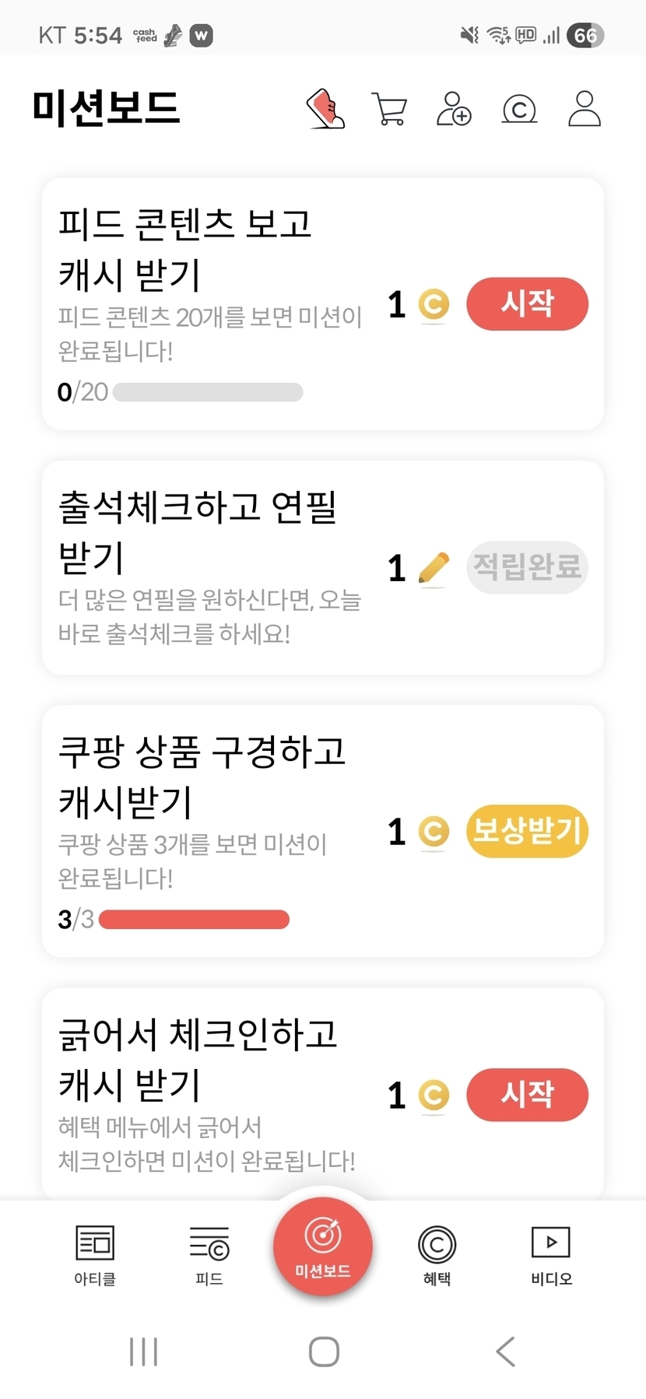
Task: Open the profile icon
Action: pos(585,108)
